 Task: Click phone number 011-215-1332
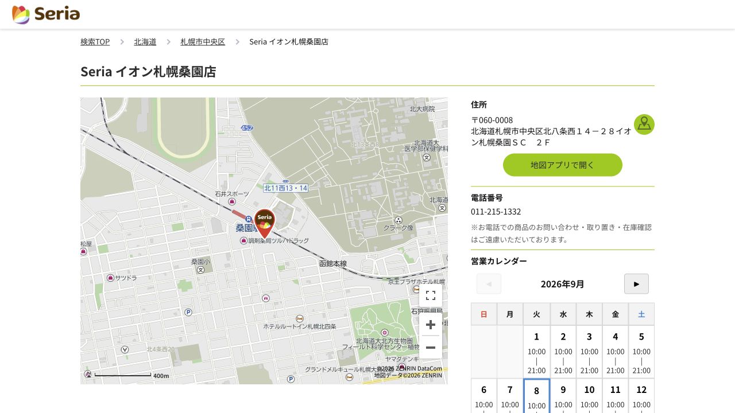[x=496, y=212]
